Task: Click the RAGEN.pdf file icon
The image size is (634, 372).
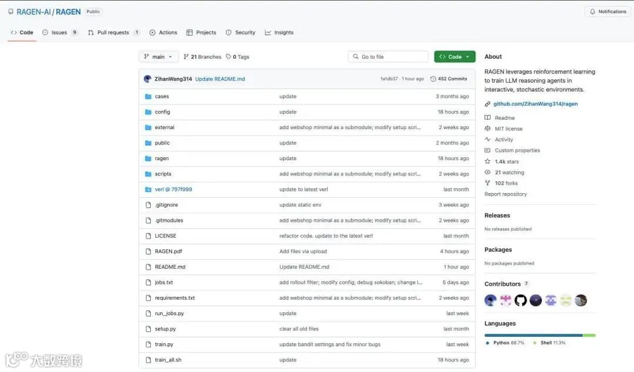Action: (x=148, y=252)
